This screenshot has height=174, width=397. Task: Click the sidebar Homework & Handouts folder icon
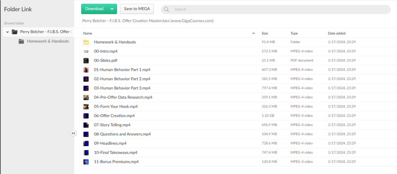(x=21, y=41)
